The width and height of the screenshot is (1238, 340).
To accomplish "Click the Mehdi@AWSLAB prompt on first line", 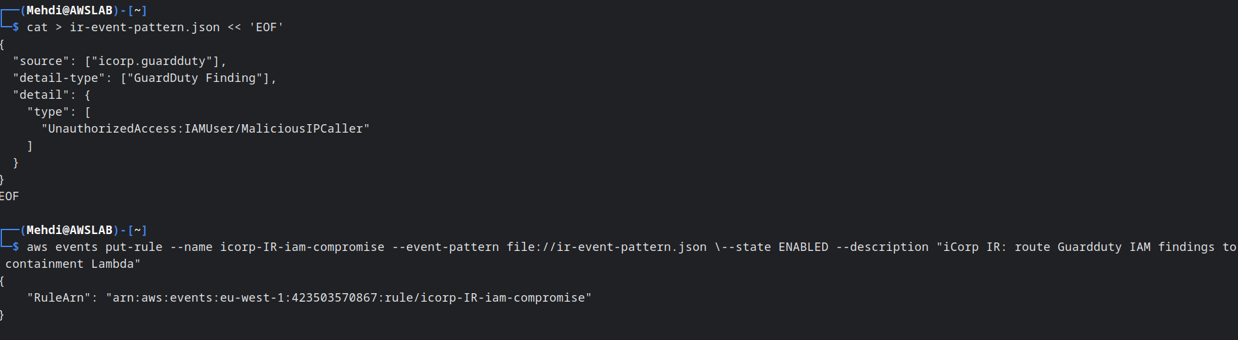I will [x=70, y=10].
